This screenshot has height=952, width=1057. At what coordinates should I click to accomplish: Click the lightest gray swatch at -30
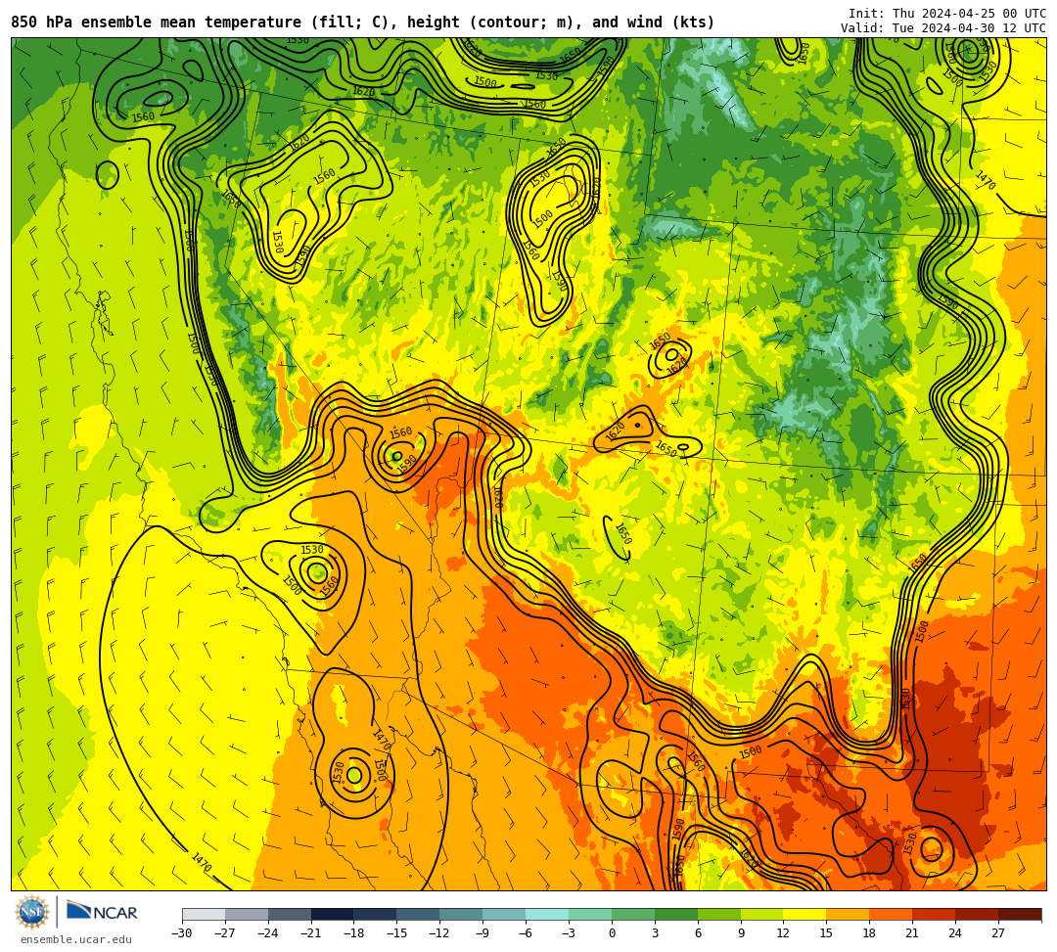click(x=204, y=914)
